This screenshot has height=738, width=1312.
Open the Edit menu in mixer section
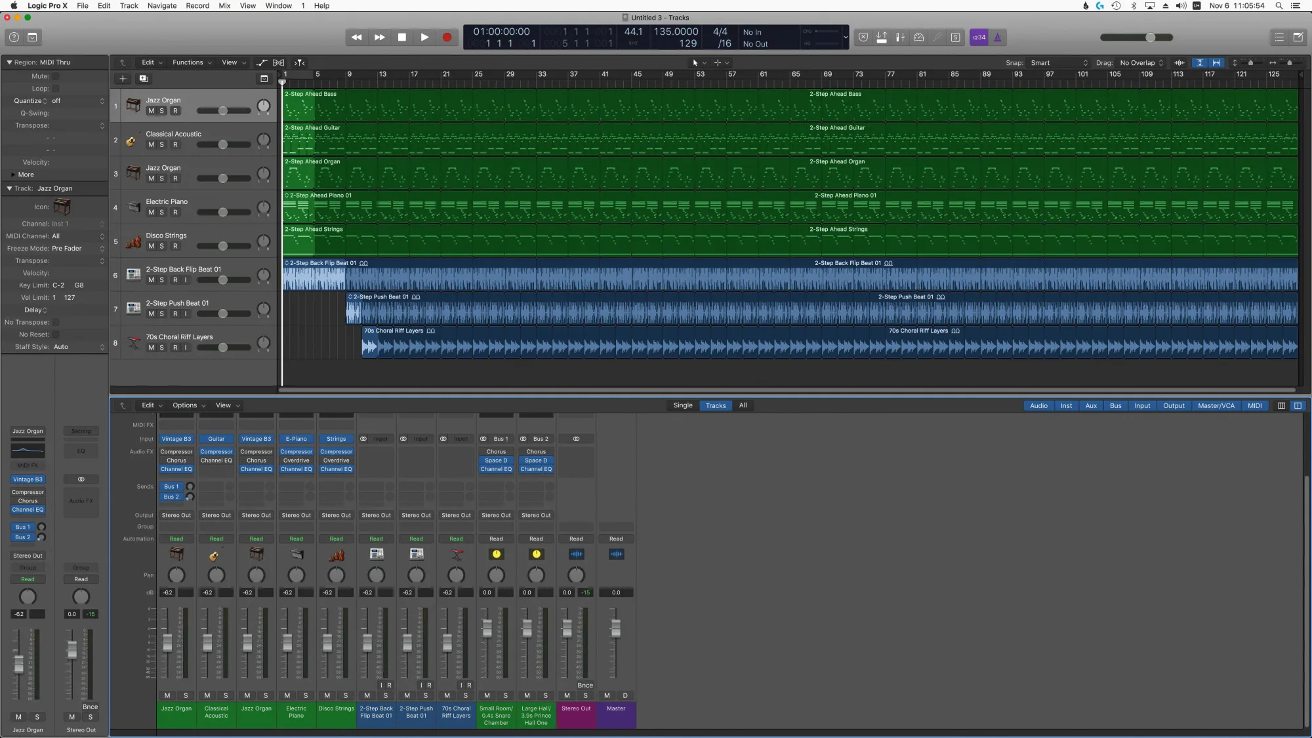[x=148, y=405]
